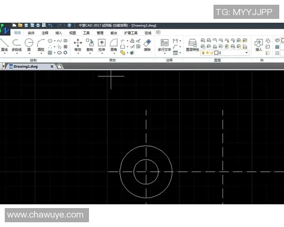This screenshot has width=284, height=227.
Task: Open Layer Properties (图层特性) manager
Action: pos(193,44)
